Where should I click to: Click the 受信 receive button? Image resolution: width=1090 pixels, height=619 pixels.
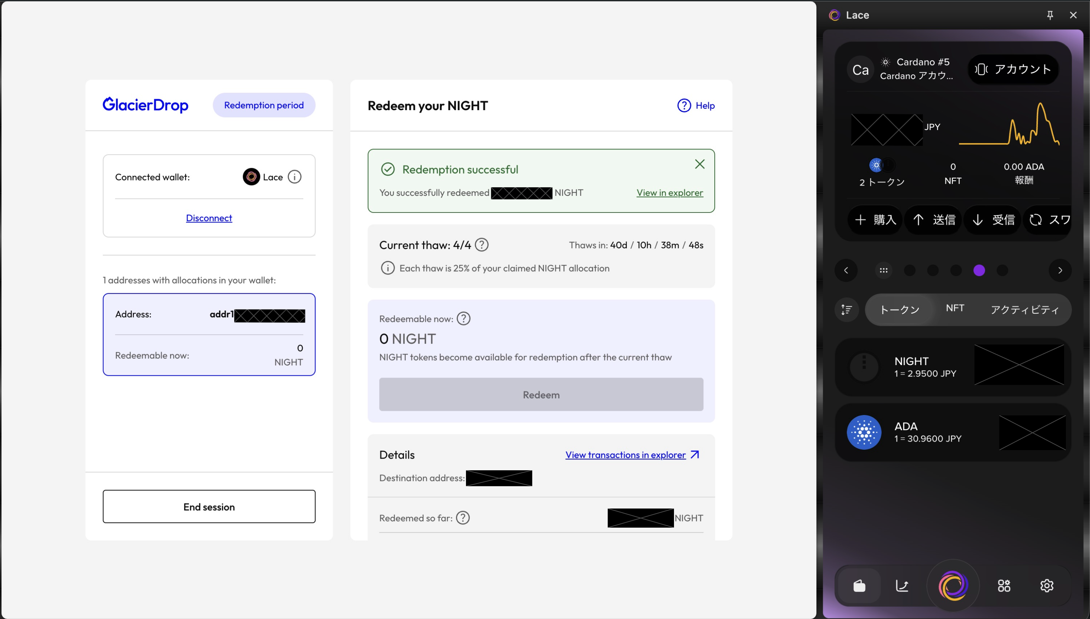coord(993,220)
